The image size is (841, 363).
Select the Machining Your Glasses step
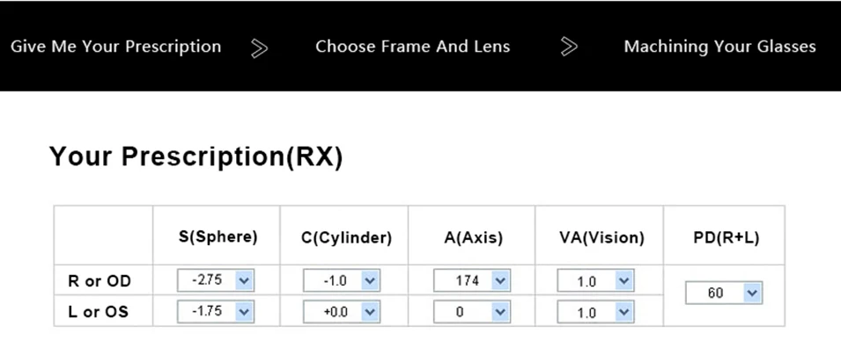(x=719, y=47)
